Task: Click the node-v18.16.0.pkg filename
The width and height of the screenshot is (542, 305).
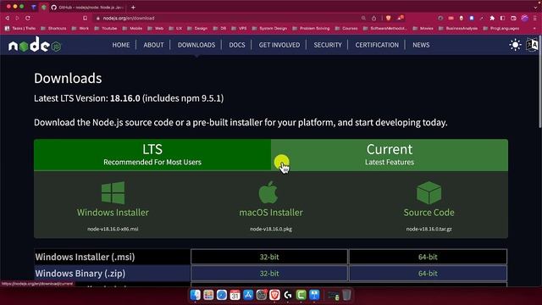Action: tap(271, 229)
